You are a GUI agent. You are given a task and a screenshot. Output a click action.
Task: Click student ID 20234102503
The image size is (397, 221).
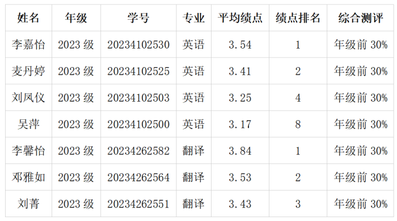coord(138,98)
